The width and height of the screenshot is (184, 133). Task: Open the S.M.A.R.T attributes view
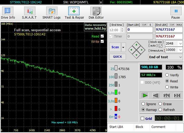click(x=30, y=13)
